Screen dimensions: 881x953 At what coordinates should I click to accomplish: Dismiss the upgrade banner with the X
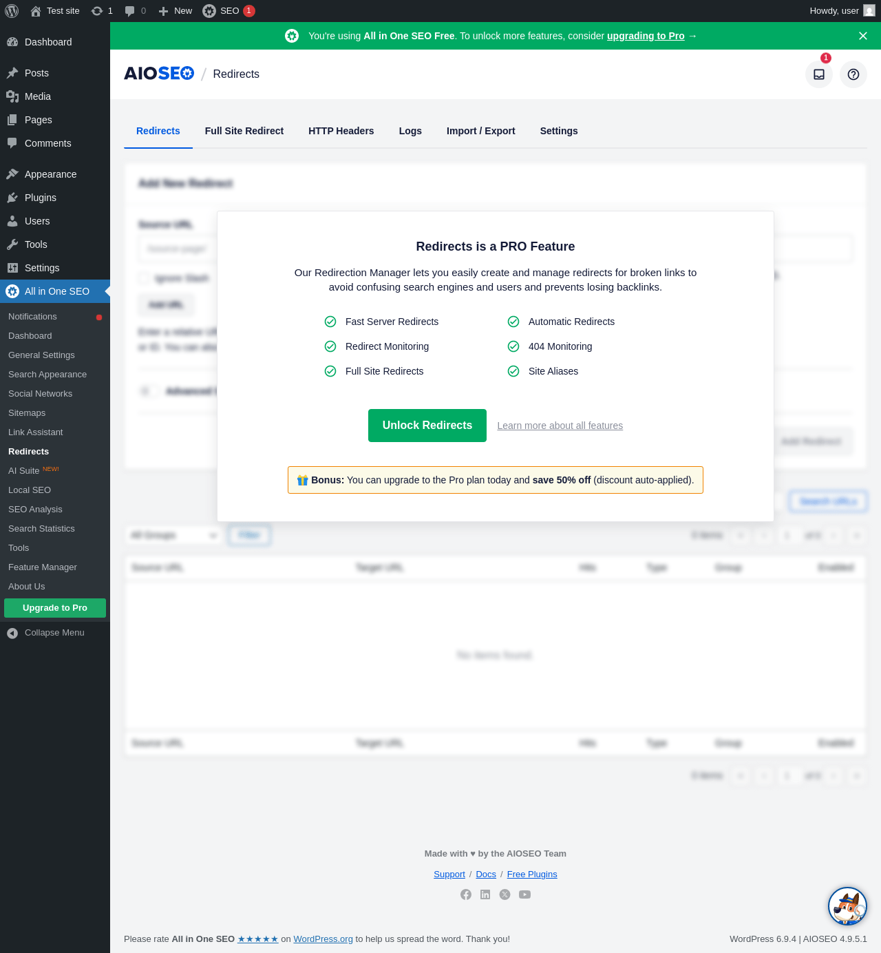click(863, 36)
